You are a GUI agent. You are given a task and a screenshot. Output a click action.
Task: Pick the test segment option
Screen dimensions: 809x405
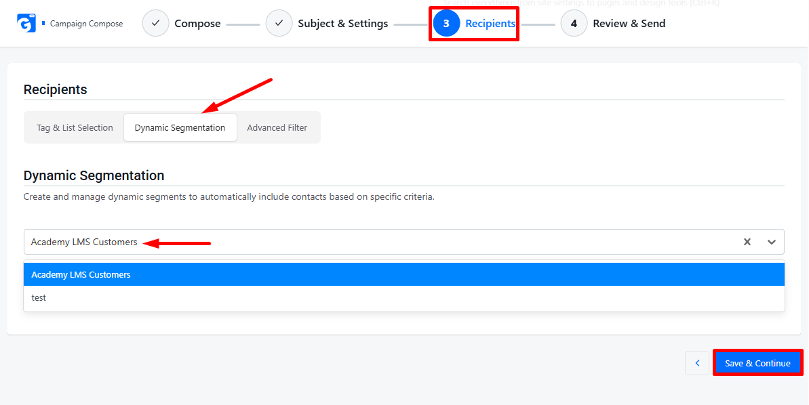point(404,298)
